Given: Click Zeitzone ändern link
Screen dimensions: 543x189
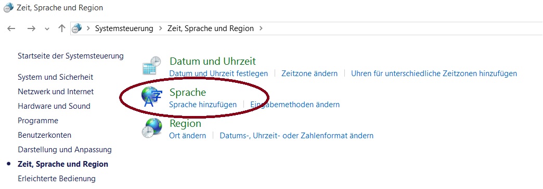Looking at the screenshot, I should (x=309, y=74).
